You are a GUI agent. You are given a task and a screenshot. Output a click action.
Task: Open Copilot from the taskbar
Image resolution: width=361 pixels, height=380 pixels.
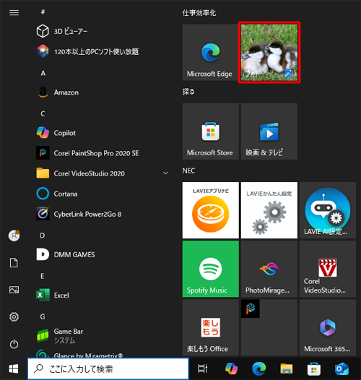(x=231, y=369)
